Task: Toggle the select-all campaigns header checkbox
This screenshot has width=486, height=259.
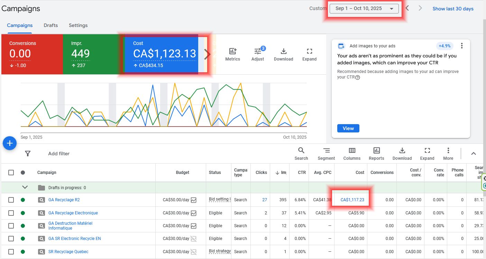Action: pyautogui.click(x=11, y=173)
